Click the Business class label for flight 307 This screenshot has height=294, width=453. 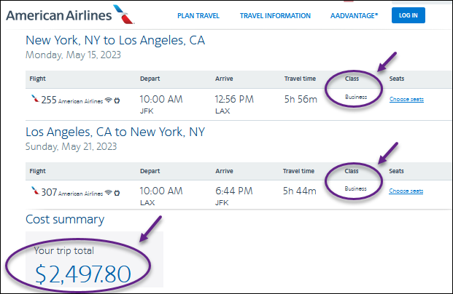click(355, 188)
